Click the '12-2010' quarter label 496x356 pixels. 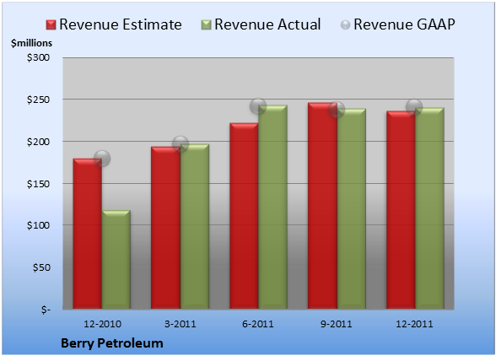[x=102, y=324]
